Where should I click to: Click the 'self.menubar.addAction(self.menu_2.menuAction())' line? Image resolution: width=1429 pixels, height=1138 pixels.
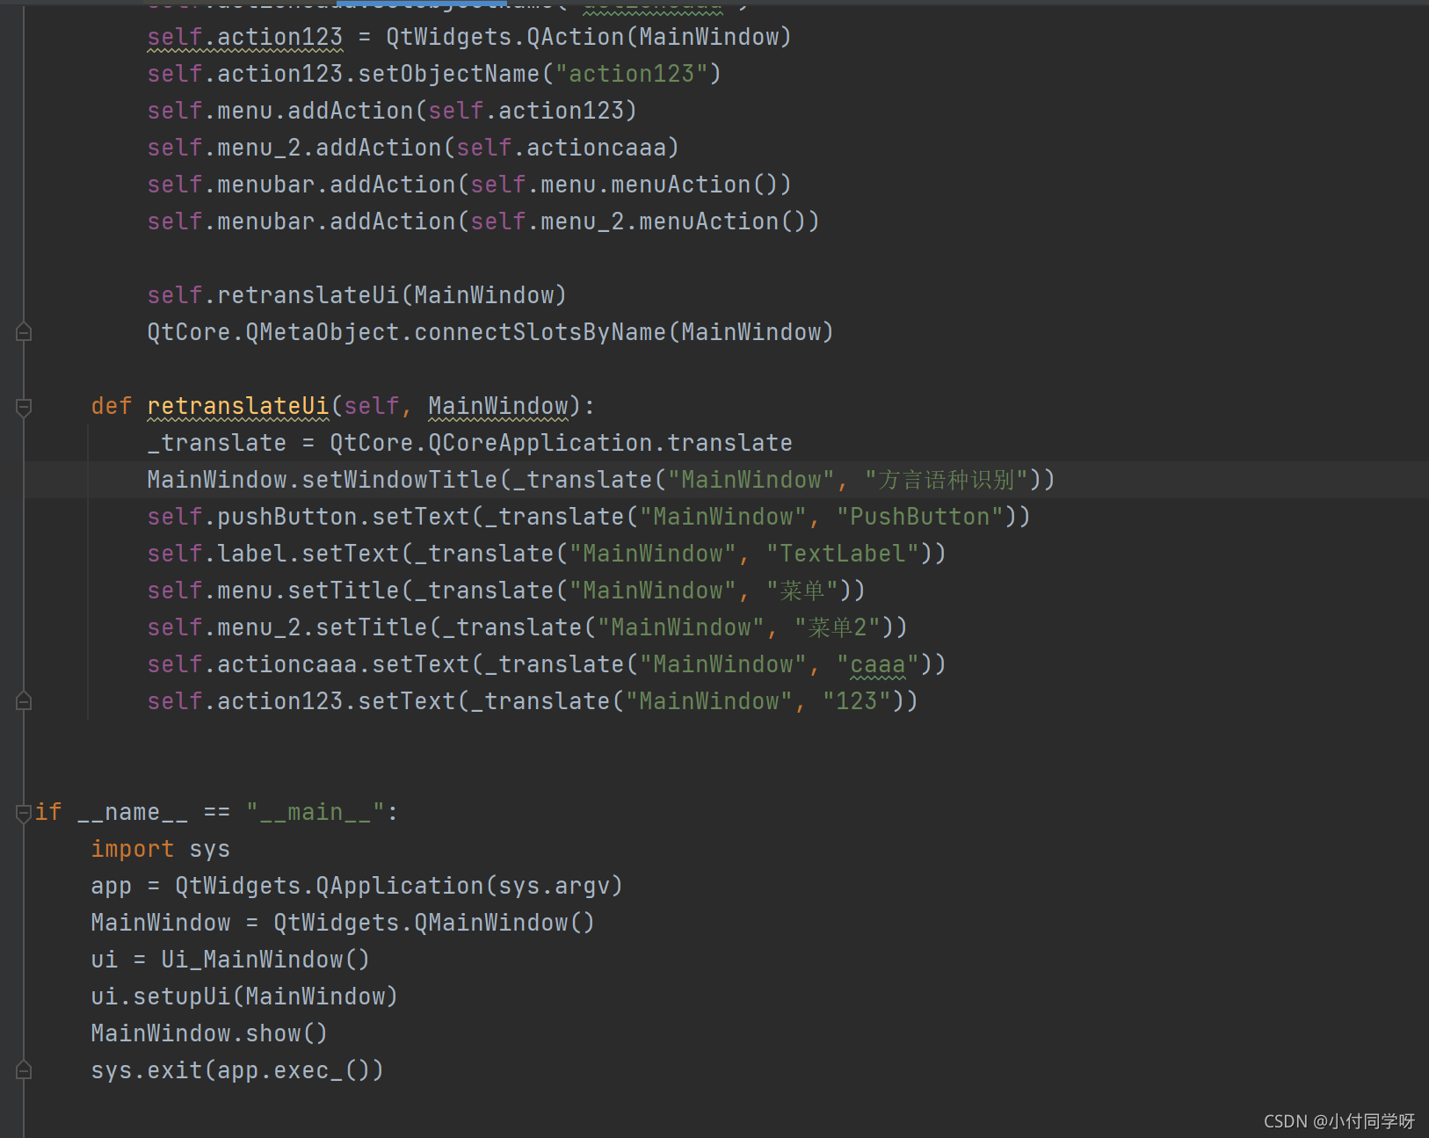483,221
